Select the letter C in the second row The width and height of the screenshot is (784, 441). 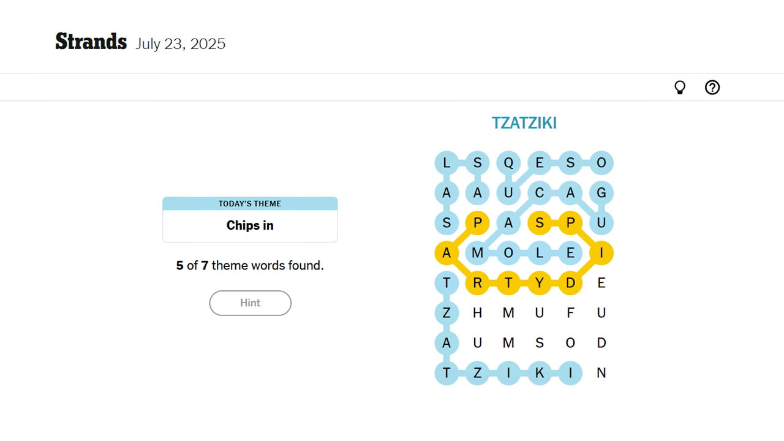pos(540,192)
